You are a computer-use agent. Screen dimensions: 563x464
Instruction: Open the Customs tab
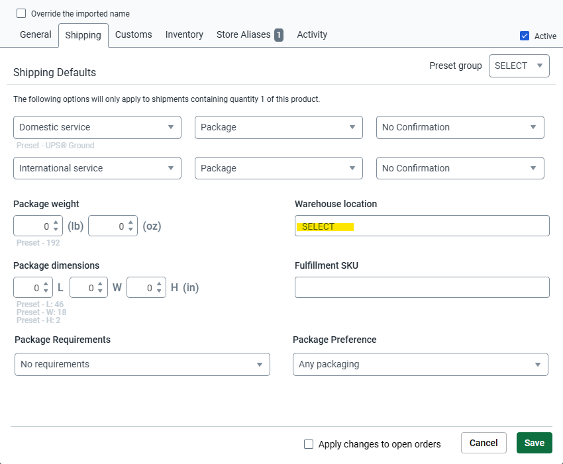point(133,34)
